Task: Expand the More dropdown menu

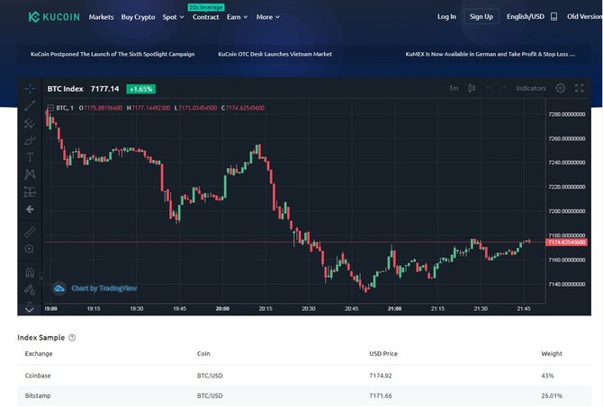Action: 267,17
